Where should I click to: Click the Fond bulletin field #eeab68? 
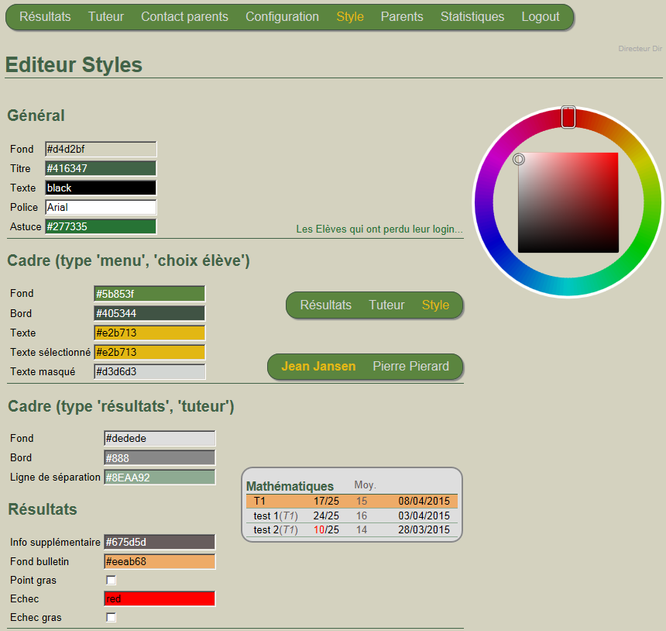pos(160,562)
